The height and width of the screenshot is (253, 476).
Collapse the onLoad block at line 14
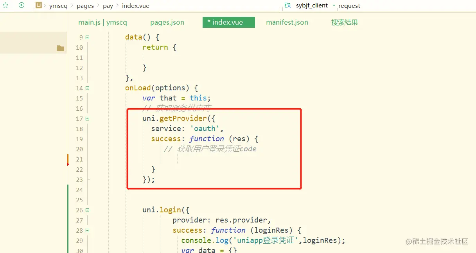(x=87, y=88)
